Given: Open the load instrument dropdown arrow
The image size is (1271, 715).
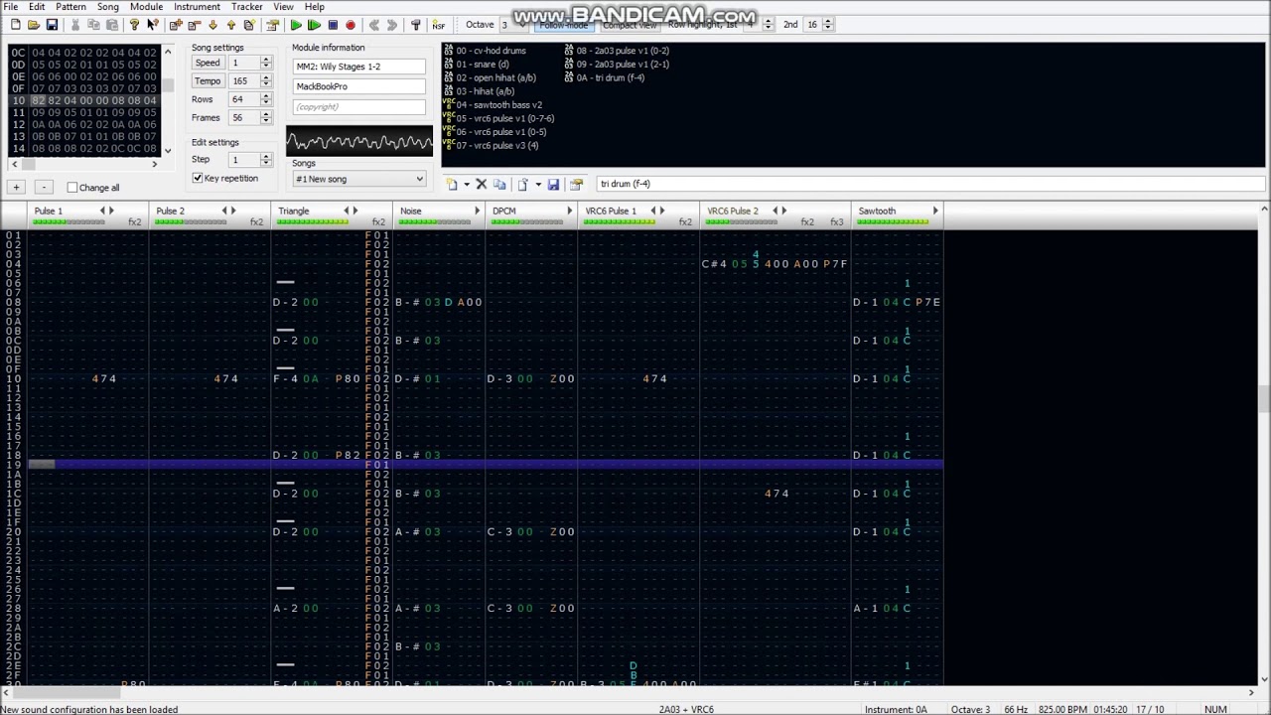Looking at the screenshot, I should 537,184.
